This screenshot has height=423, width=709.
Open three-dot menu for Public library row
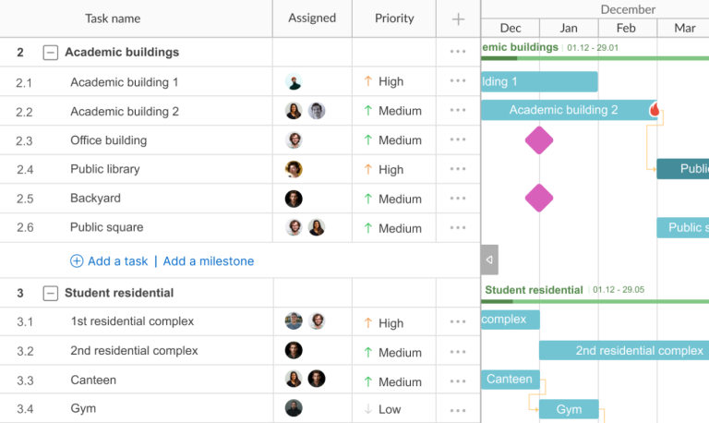click(458, 169)
